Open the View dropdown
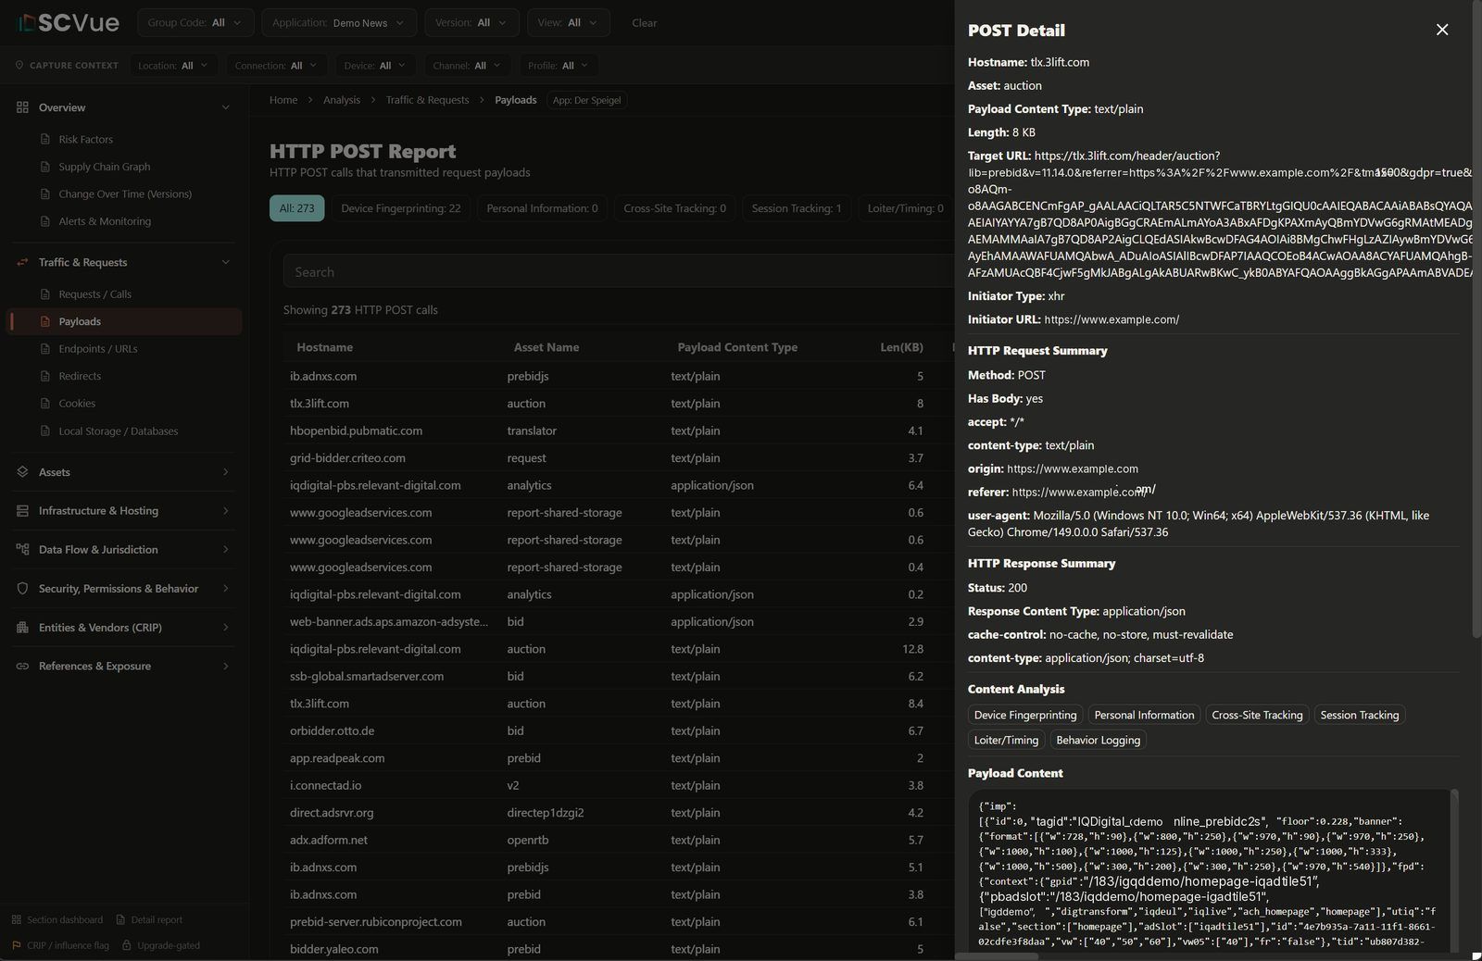The height and width of the screenshot is (961, 1482). (568, 22)
